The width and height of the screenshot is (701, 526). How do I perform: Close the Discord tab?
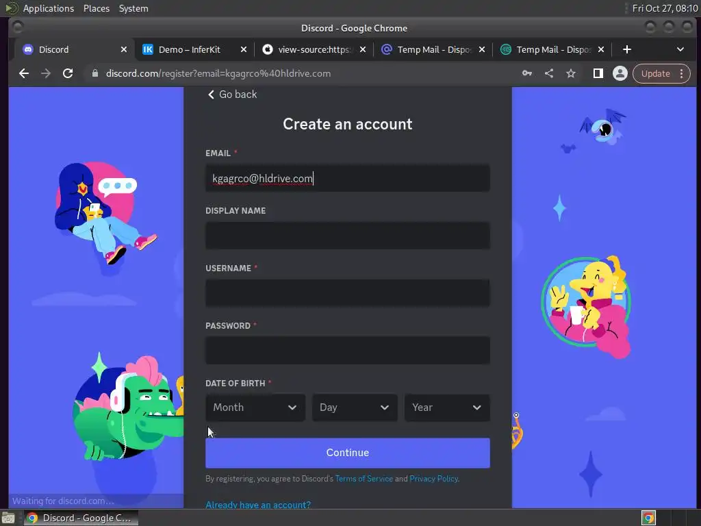point(124,49)
